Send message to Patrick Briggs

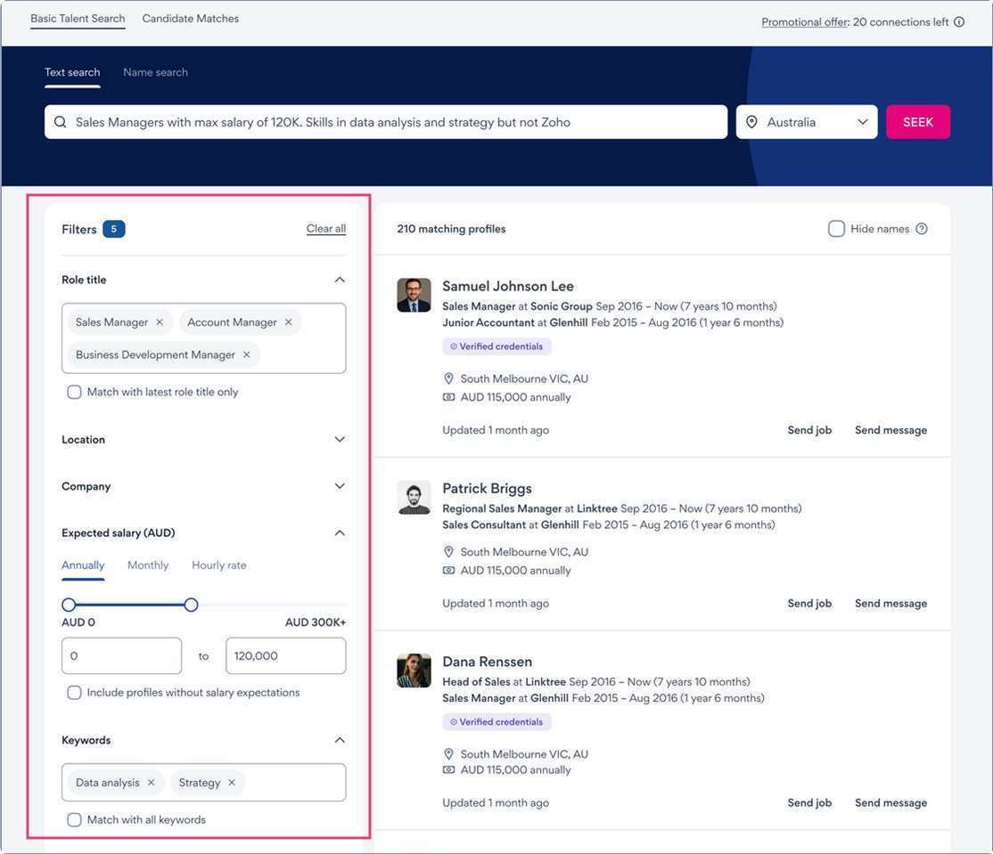[890, 604]
